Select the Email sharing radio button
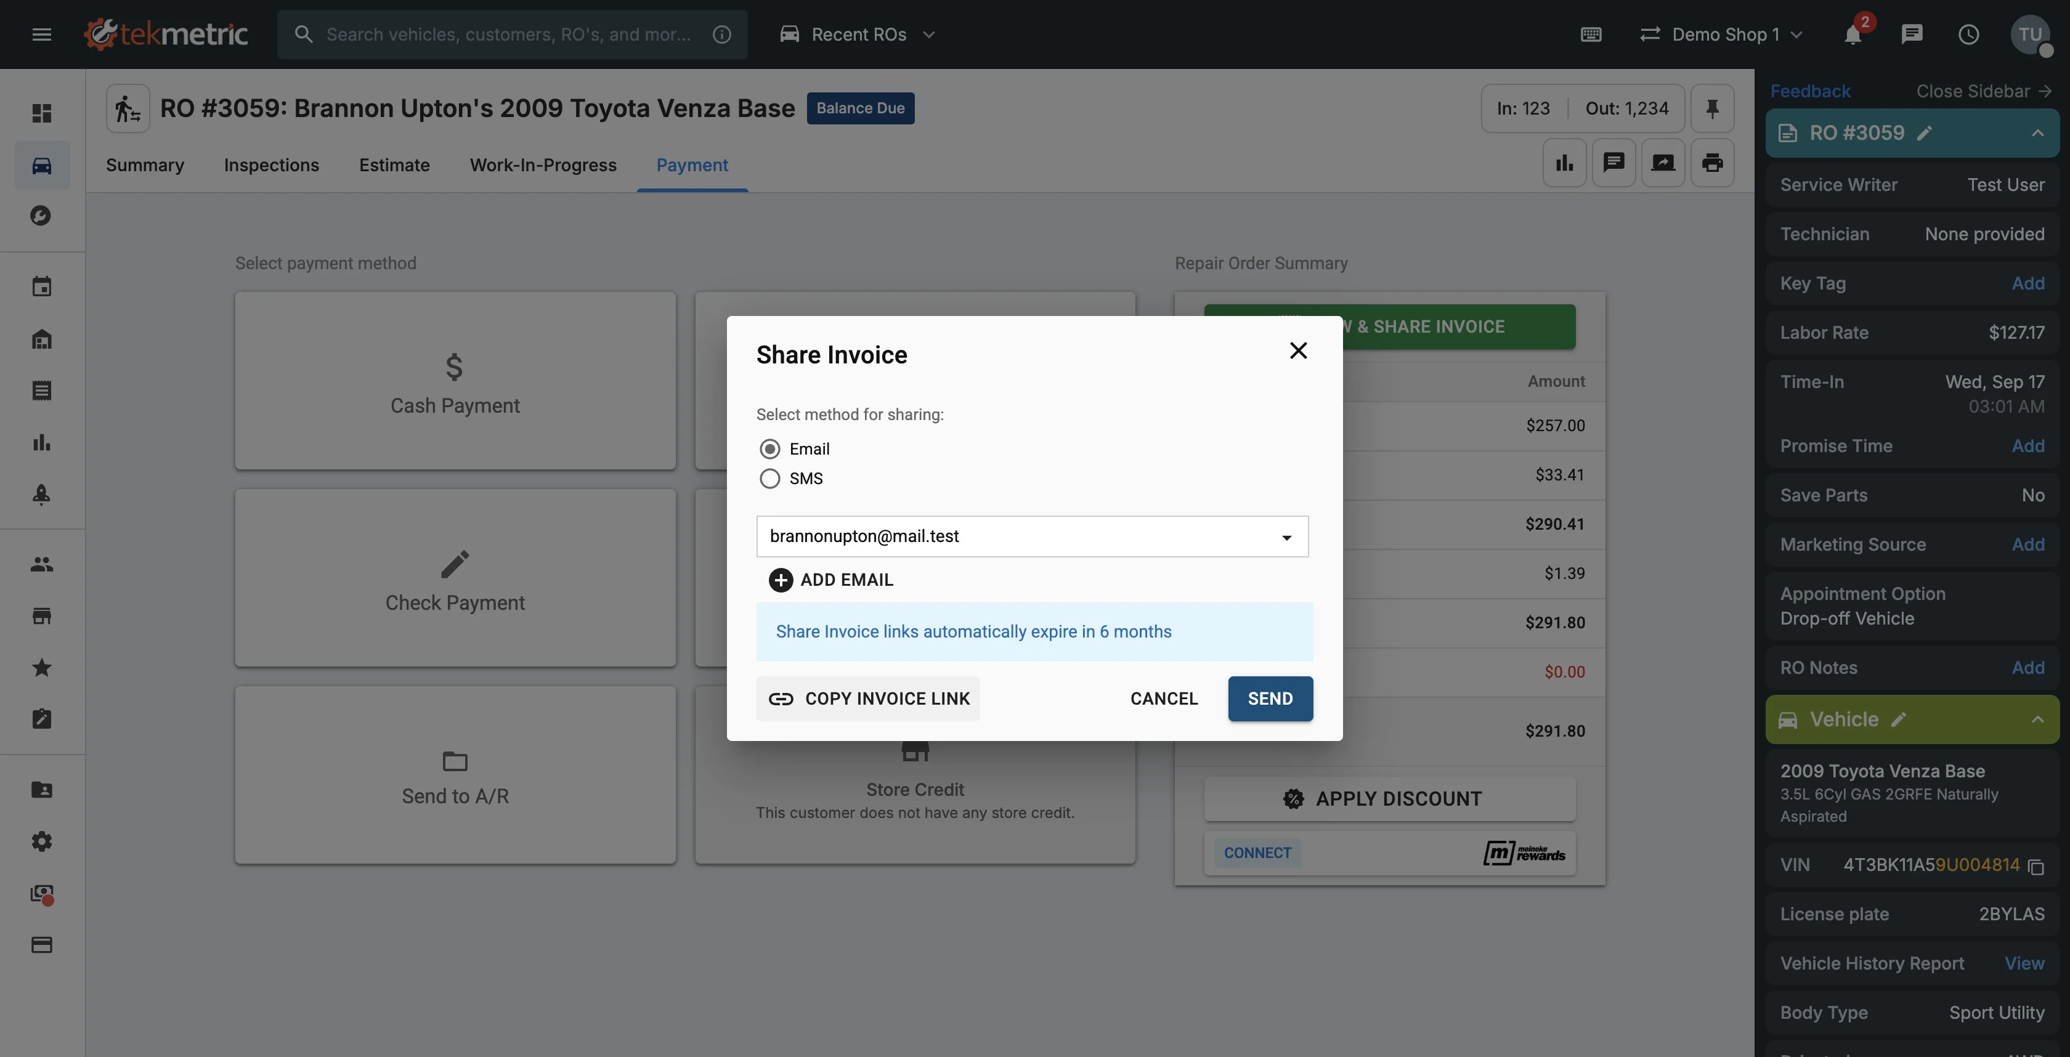The height and width of the screenshot is (1057, 2070). [x=770, y=449]
